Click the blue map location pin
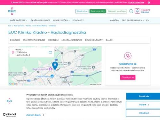160x120 pixels. tap(55, 66)
